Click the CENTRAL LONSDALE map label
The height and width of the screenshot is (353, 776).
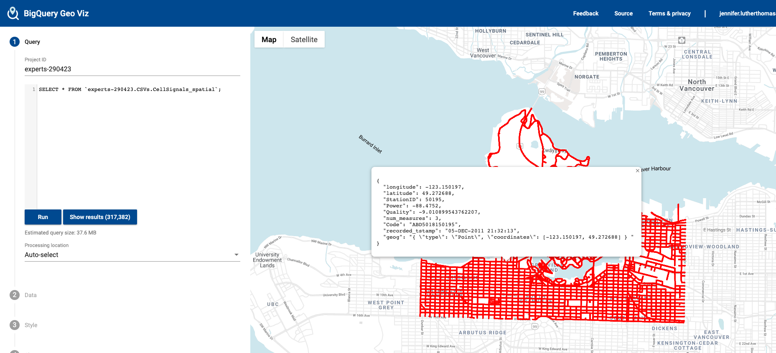point(697,54)
